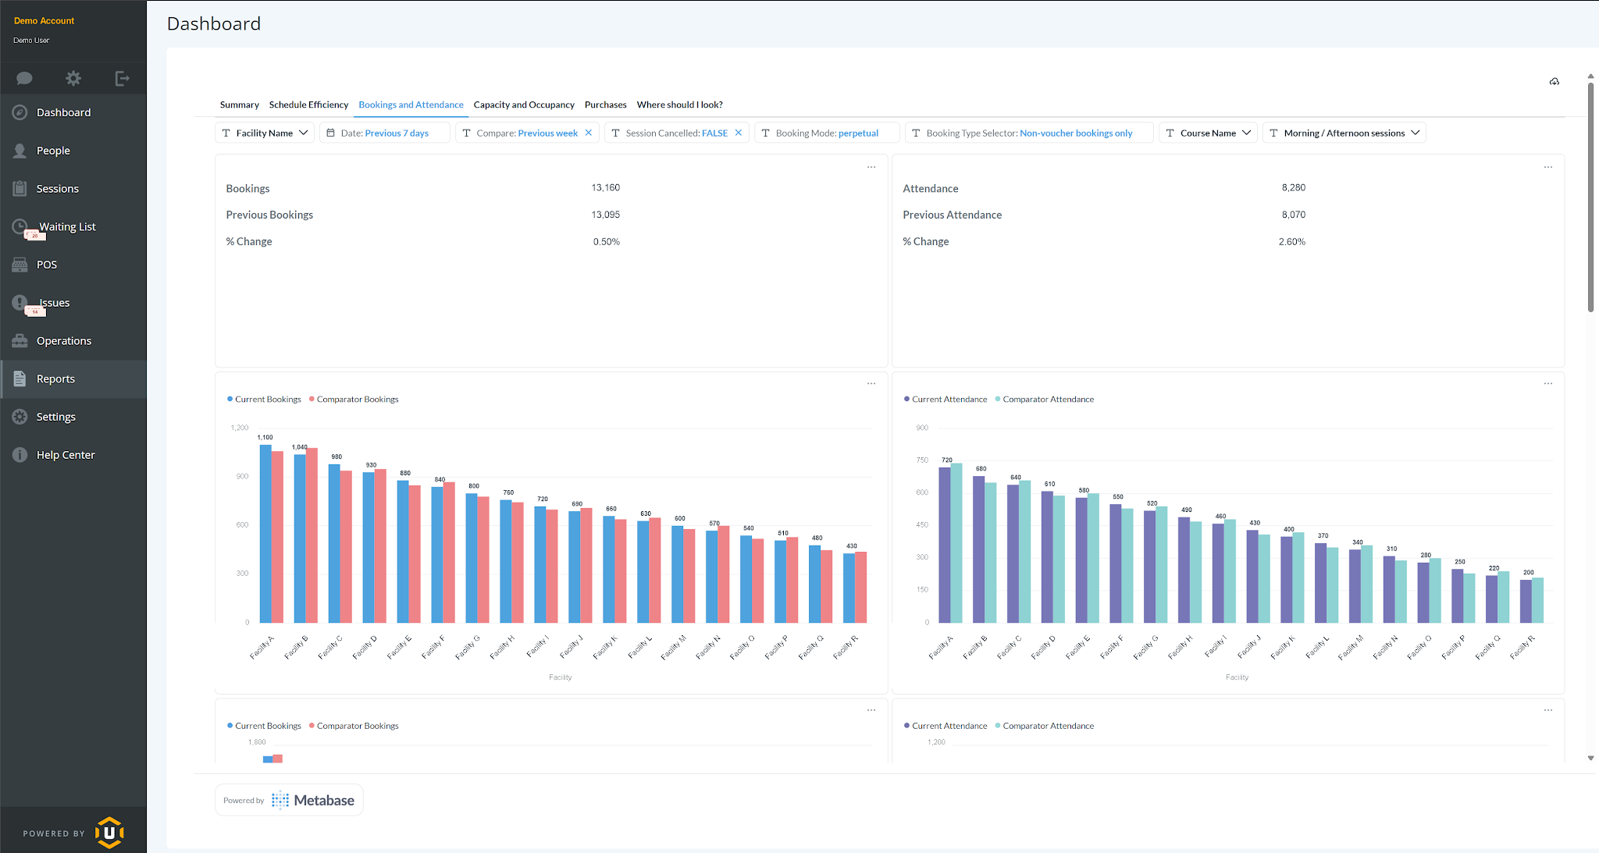The width and height of the screenshot is (1599, 853).
Task: Toggle Comparator Attendance legend series
Action: click(x=1045, y=400)
